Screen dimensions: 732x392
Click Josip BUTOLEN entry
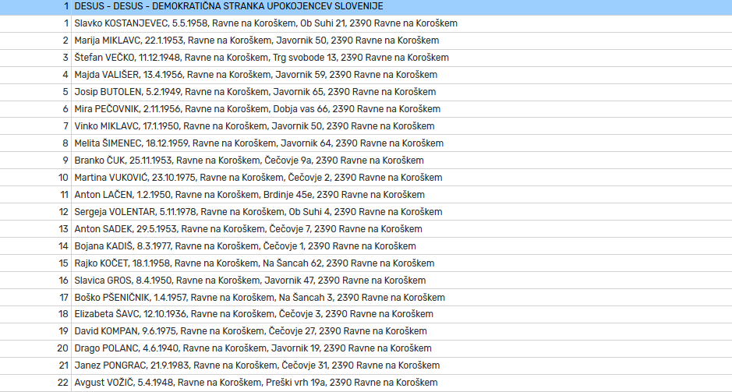pos(366,92)
